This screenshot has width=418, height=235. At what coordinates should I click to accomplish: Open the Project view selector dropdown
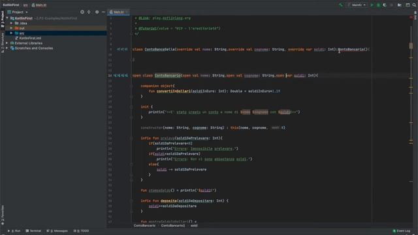pyautogui.click(x=18, y=12)
